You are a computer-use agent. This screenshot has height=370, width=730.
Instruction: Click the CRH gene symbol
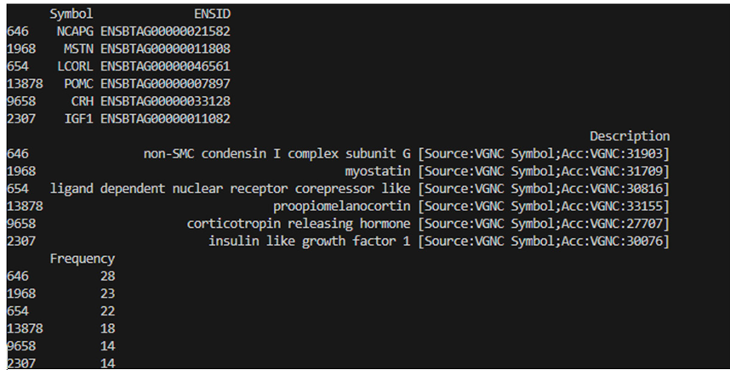83,101
